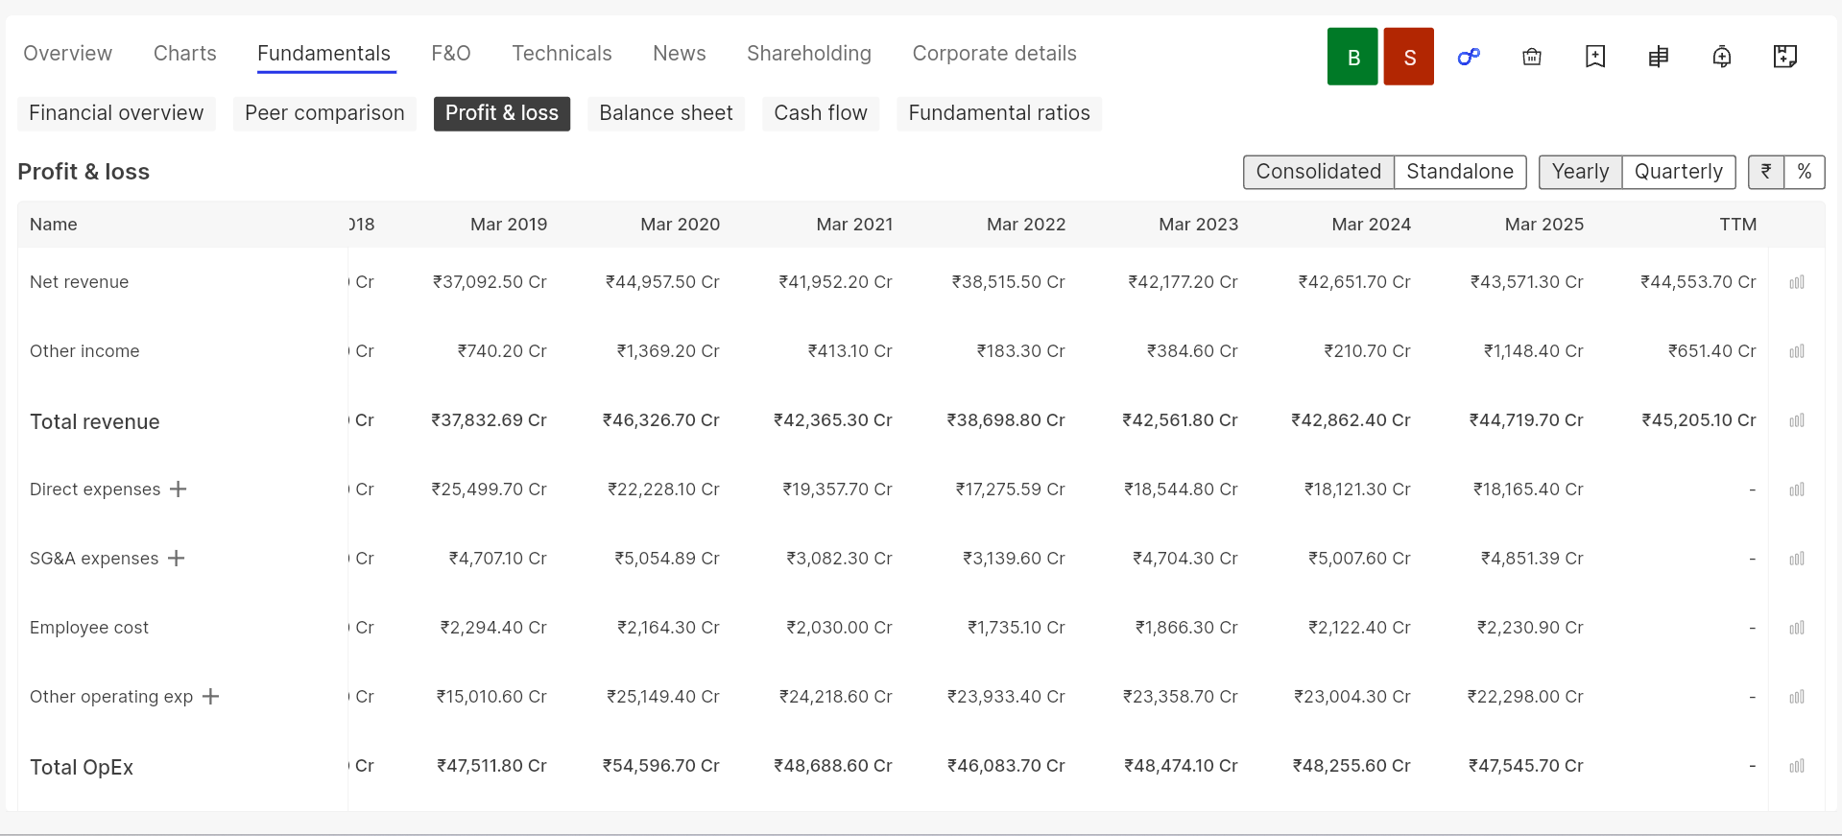The width and height of the screenshot is (1842, 836).
Task: Switch to Standalone financials
Action: [x=1460, y=172]
